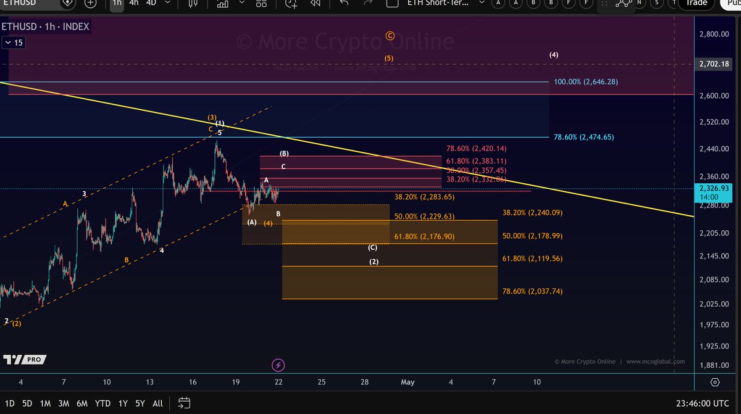
Task: Click the add symbol plus icon
Action: [x=91, y=2]
